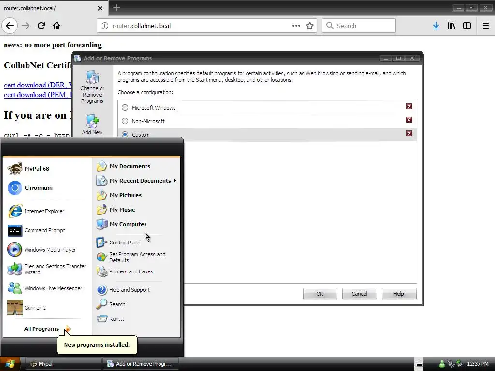
Task: Open on-screen keyboard tray icon
Action: pos(419,364)
